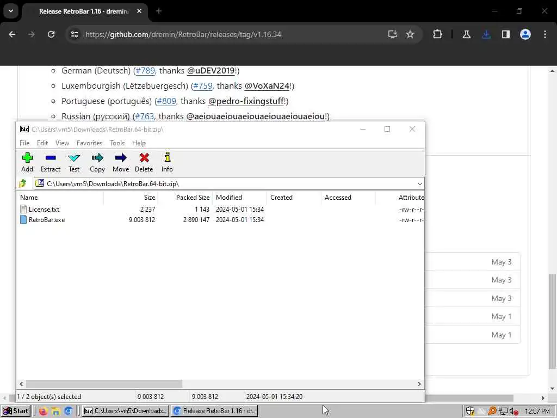
Task: Launch Firefox from the quick launch bar
Action: coord(44,411)
